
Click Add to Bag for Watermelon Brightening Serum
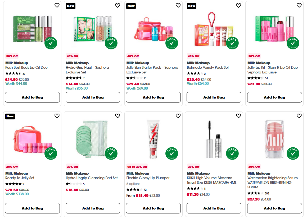click(274, 208)
